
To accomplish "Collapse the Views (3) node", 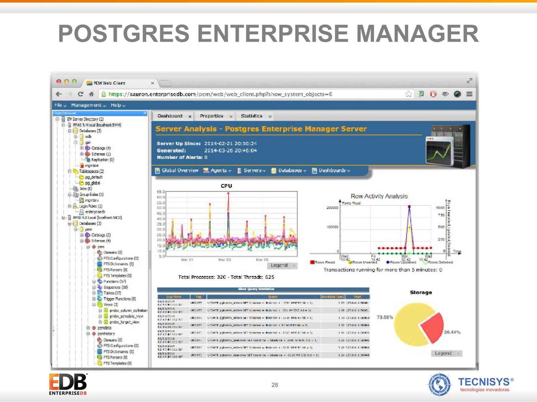I will point(94,305).
